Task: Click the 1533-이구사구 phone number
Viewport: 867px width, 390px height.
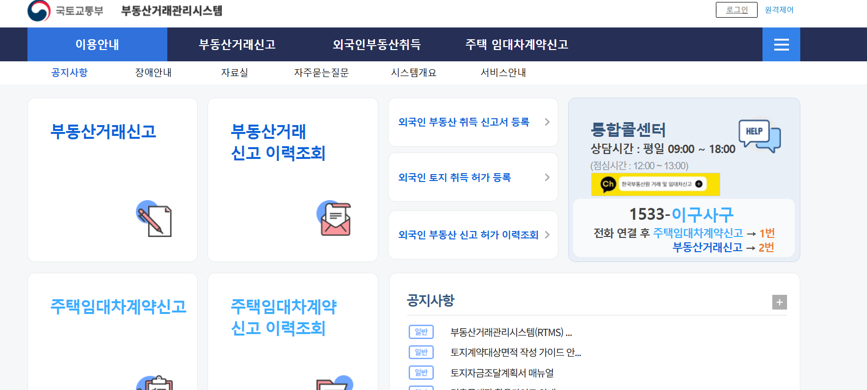Action: click(682, 214)
